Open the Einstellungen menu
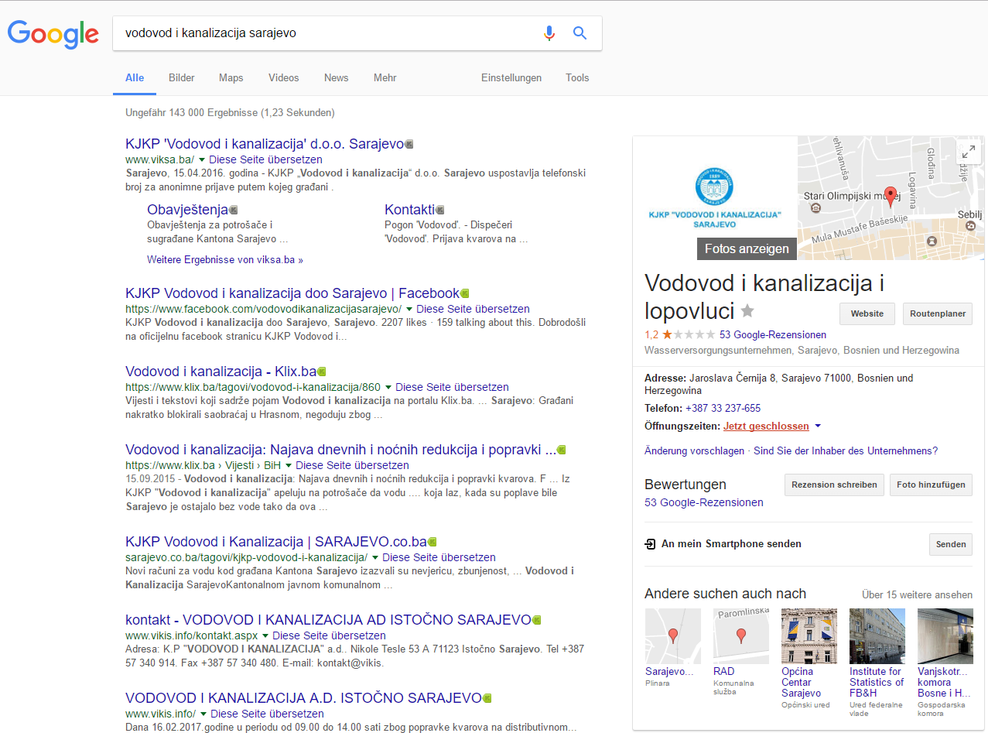The width and height of the screenshot is (988, 733). pos(511,78)
